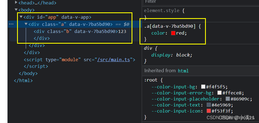This screenshot has width=259, height=123.
Task: Collapse the div class="a" node
Action: 26,24
